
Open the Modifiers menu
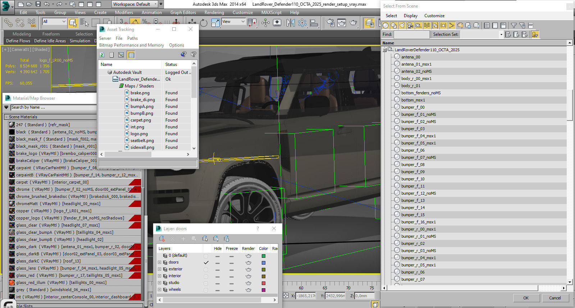(124, 12)
